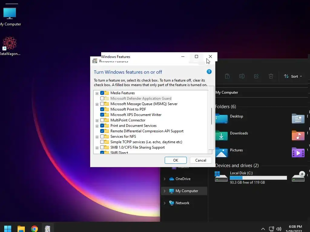
Task: Click My Computer in Explorer address bar
Action: [227, 92]
